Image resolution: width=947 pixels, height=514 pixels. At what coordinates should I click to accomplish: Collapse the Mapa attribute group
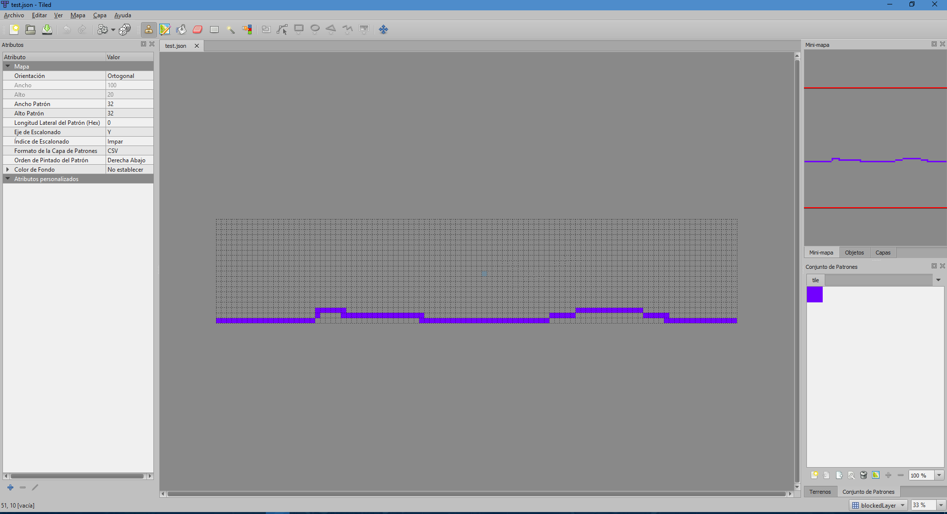pyautogui.click(x=8, y=66)
